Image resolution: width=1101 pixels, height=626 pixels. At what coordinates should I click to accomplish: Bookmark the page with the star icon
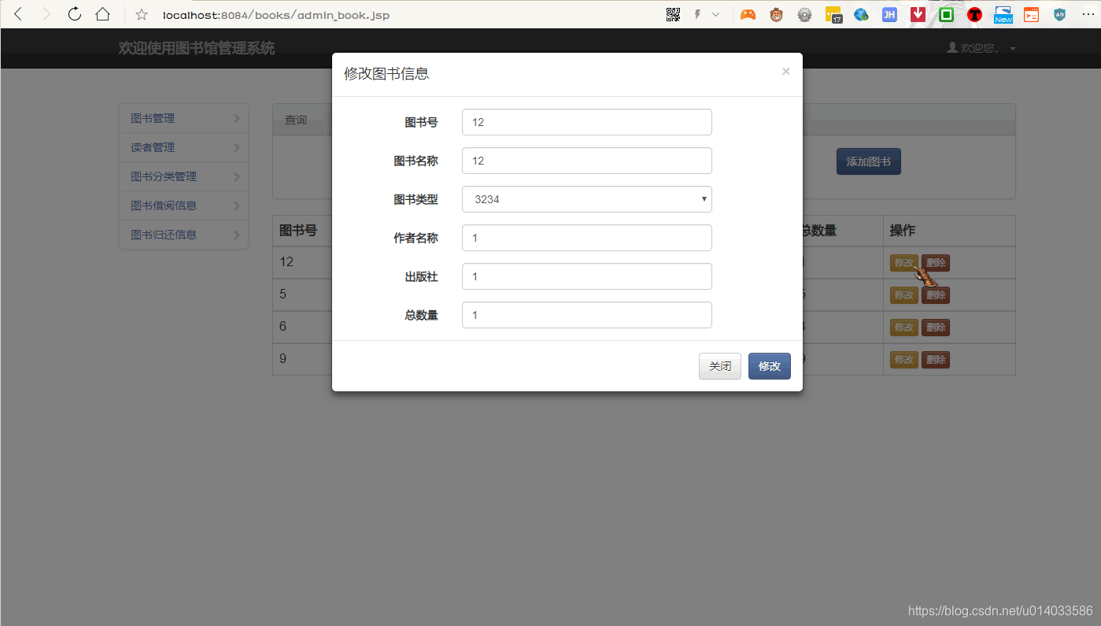[x=142, y=14]
